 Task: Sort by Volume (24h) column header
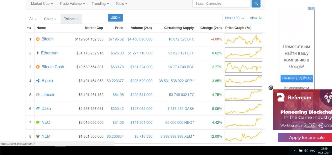141,28
